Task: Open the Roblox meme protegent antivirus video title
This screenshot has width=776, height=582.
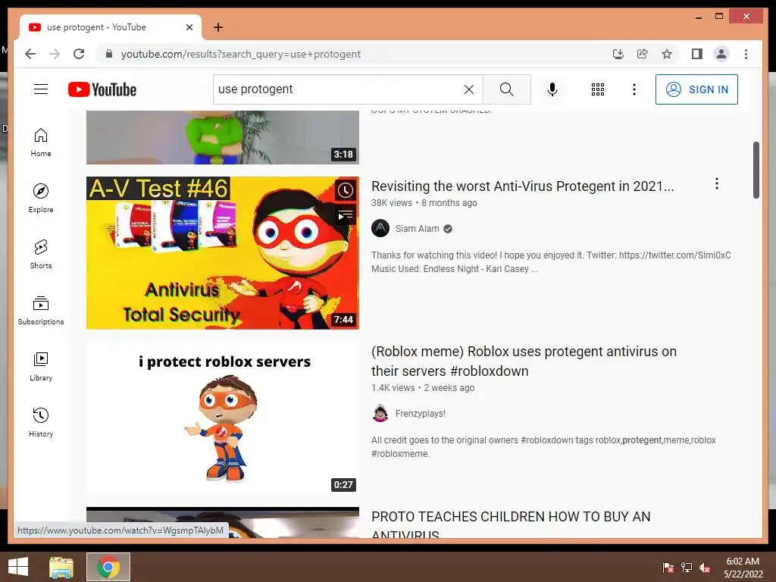Action: (x=524, y=361)
